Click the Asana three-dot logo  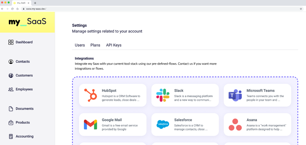pyautogui.click(x=235, y=125)
